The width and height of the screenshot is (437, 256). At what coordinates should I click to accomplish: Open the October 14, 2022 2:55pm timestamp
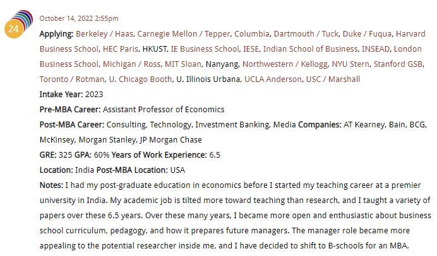tap(79, 18)
